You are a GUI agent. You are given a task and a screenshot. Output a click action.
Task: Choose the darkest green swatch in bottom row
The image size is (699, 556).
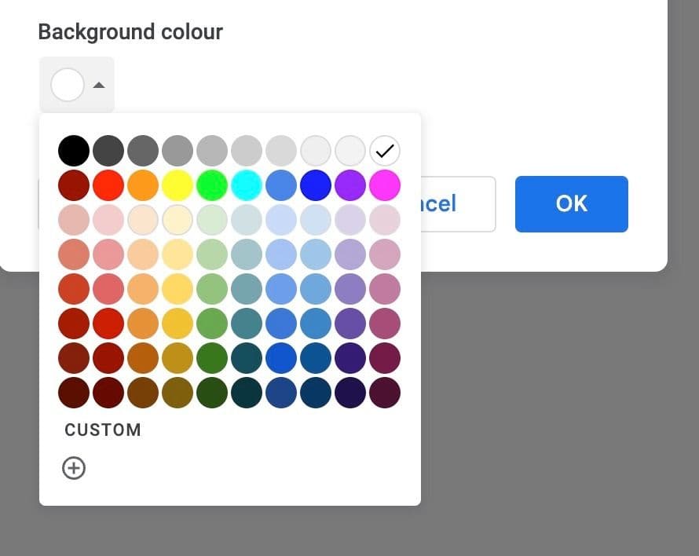click(x=212, y=393)
